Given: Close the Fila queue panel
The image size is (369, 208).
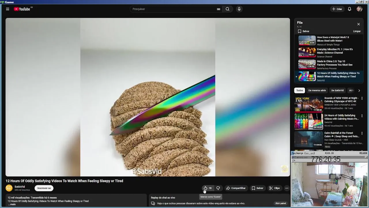Looking at the screenshot, I should click(358, 24).
